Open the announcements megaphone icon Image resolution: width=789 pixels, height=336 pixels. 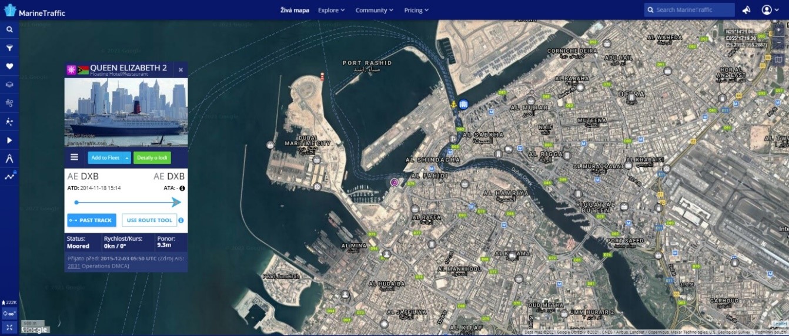coord(746,10)
